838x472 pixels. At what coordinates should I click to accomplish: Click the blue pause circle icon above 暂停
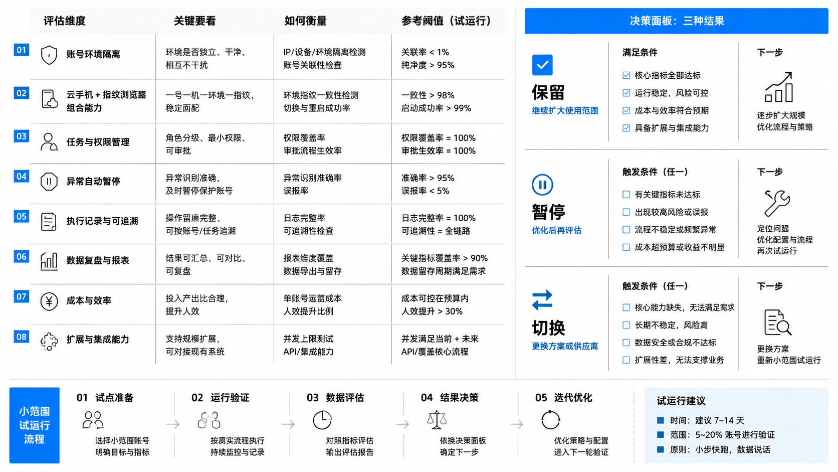[x=542, y=185]
